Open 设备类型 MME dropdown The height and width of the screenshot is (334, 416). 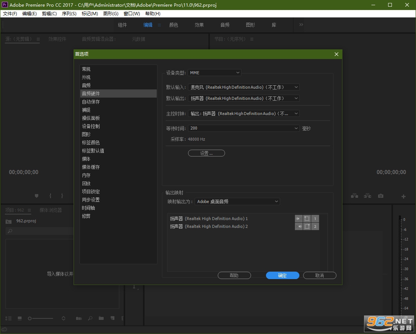click(x=214, y=73)
